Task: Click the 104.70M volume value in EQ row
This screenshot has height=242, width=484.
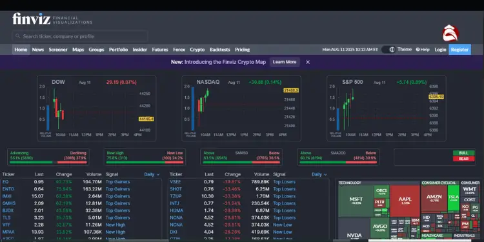Action: pyautogui.click(x=92, y=182)
